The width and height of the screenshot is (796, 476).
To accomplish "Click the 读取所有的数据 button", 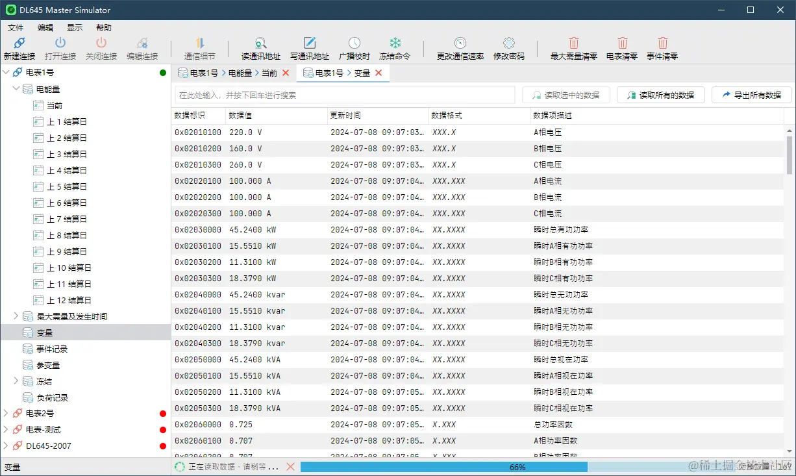I will click(x=660, y=95).
